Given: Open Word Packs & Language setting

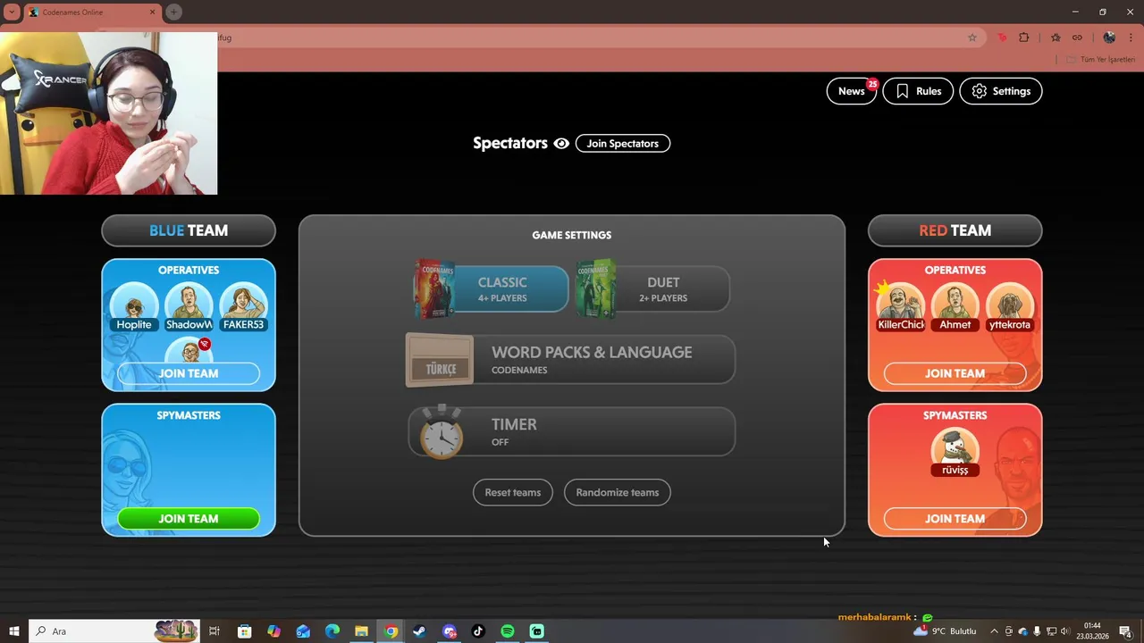Looking at the screenshot, I should [572, 360].
